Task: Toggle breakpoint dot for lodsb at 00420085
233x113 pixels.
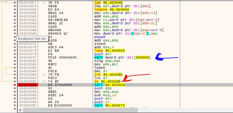Action: 15,68
